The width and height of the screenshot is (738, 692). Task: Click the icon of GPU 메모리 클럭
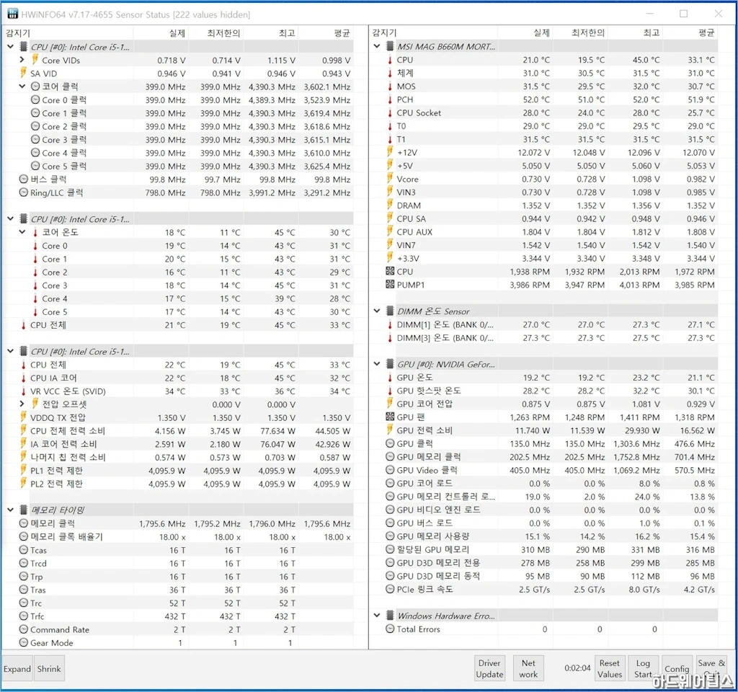390,456
